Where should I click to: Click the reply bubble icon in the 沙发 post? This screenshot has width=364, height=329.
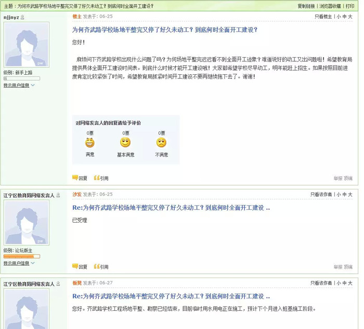click(75, 266)
